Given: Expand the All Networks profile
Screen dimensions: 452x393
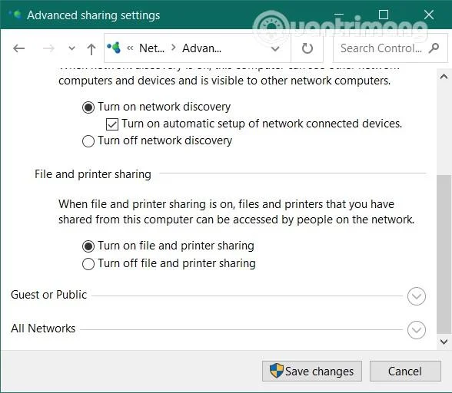Looking at the screenshot, I should [x=417, y=330].
